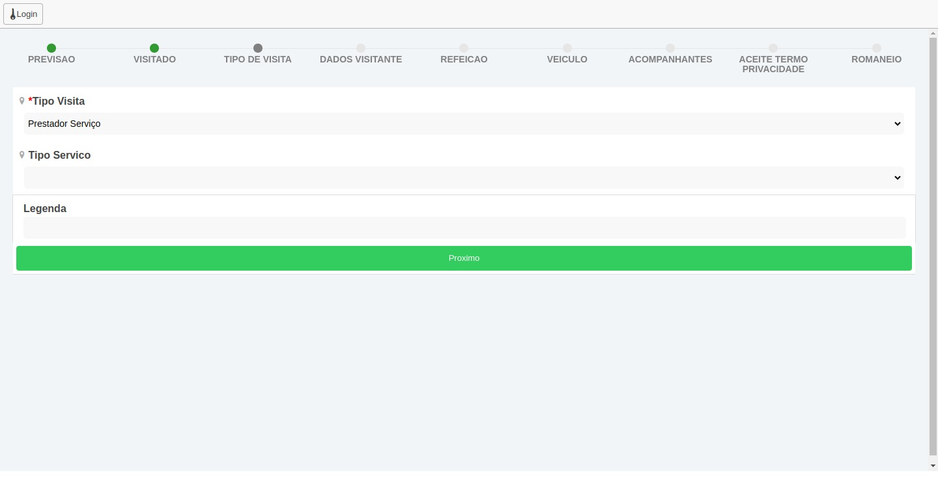Open the Tipo Visita dropdown

(x=463, y=124)
